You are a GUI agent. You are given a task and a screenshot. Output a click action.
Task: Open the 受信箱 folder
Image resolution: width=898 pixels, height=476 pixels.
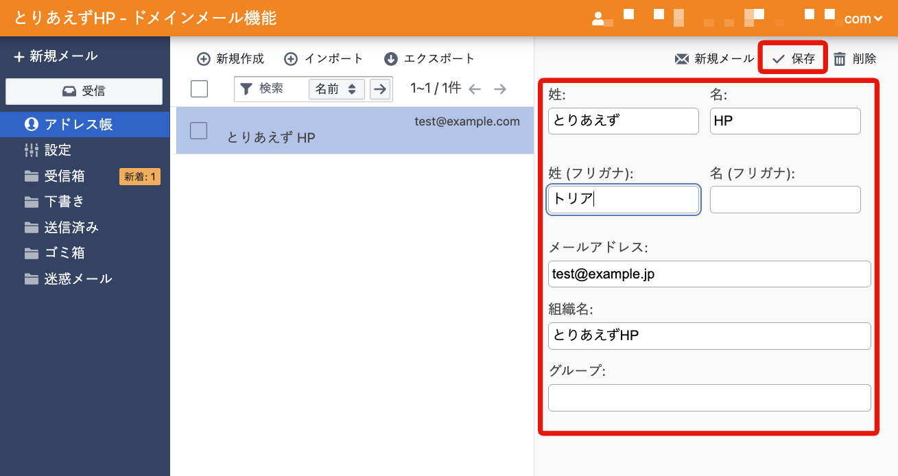pos(64,176)
